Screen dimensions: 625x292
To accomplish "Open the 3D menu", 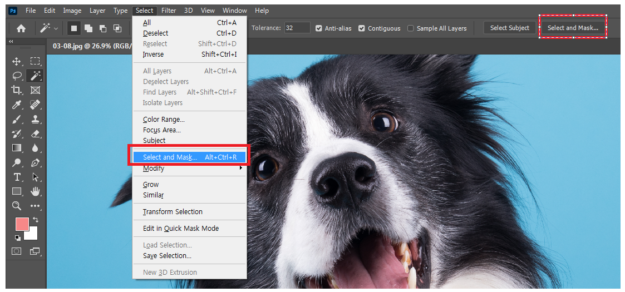I will (189, 11).
